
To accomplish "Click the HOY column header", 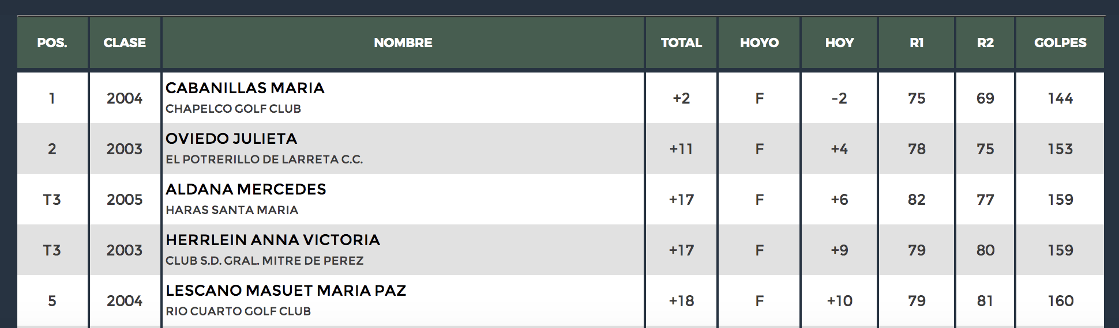I will tap(839, 43).
